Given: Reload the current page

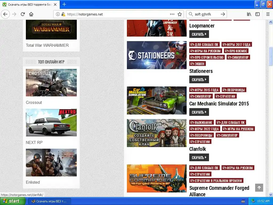Looking at the screenshot, I should click(x=23, y=14).
